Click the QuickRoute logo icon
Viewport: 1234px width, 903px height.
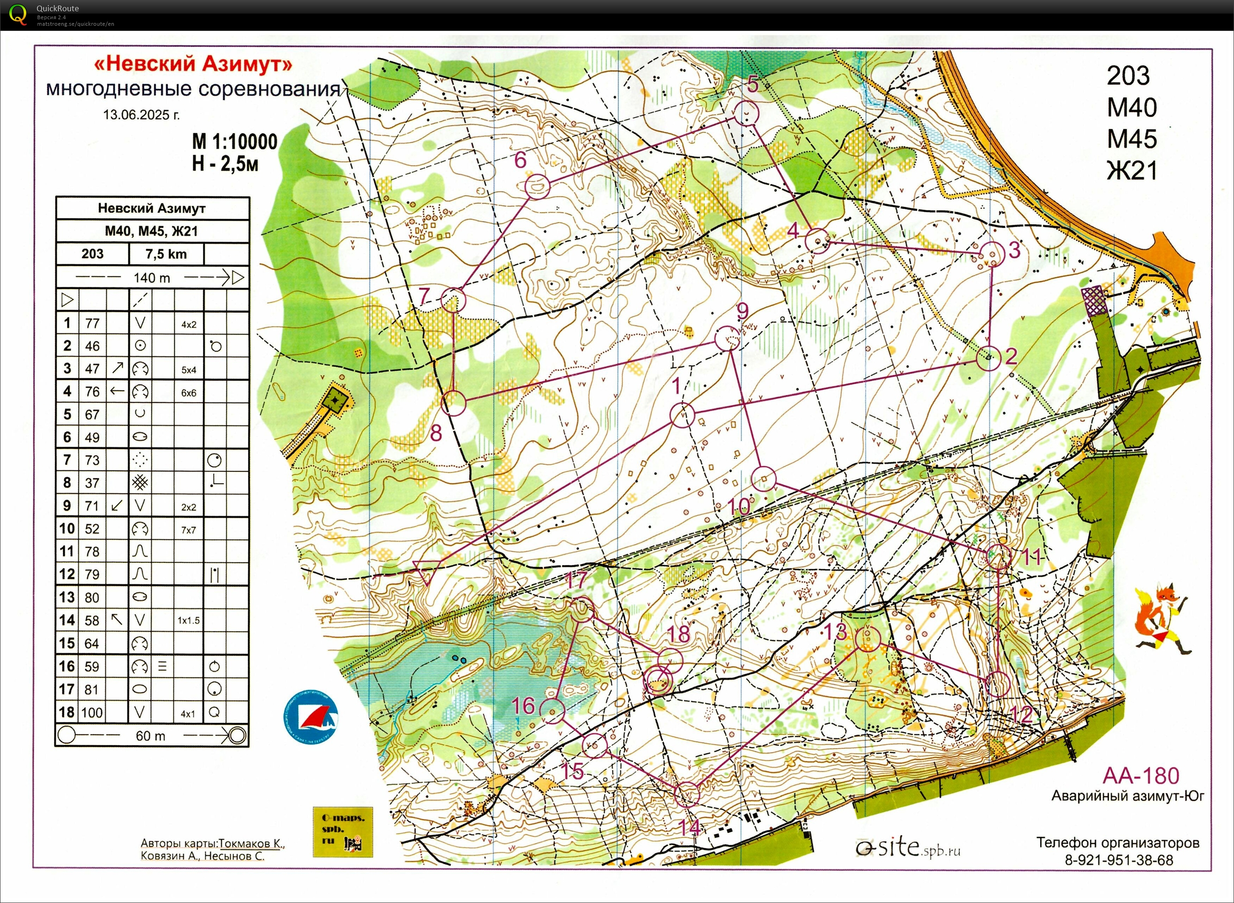[17, 14]
